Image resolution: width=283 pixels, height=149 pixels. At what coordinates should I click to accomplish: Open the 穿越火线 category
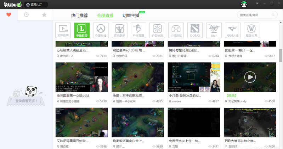232,30
